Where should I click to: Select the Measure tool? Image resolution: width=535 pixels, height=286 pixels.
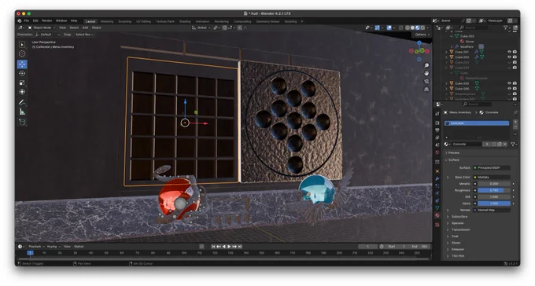point(22,112)
